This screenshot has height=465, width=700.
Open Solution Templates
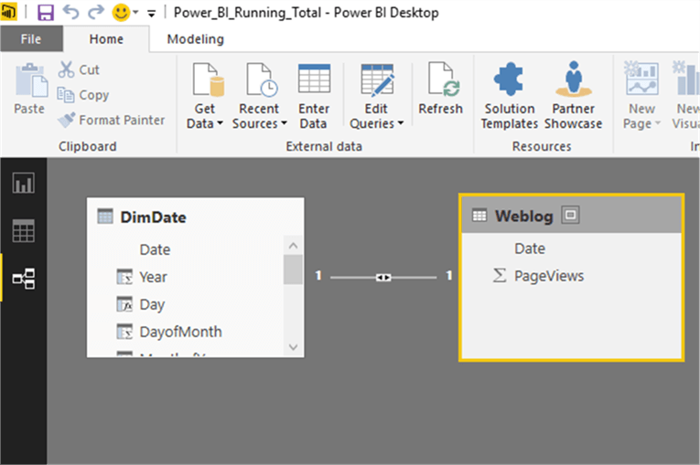pos(510,95)
